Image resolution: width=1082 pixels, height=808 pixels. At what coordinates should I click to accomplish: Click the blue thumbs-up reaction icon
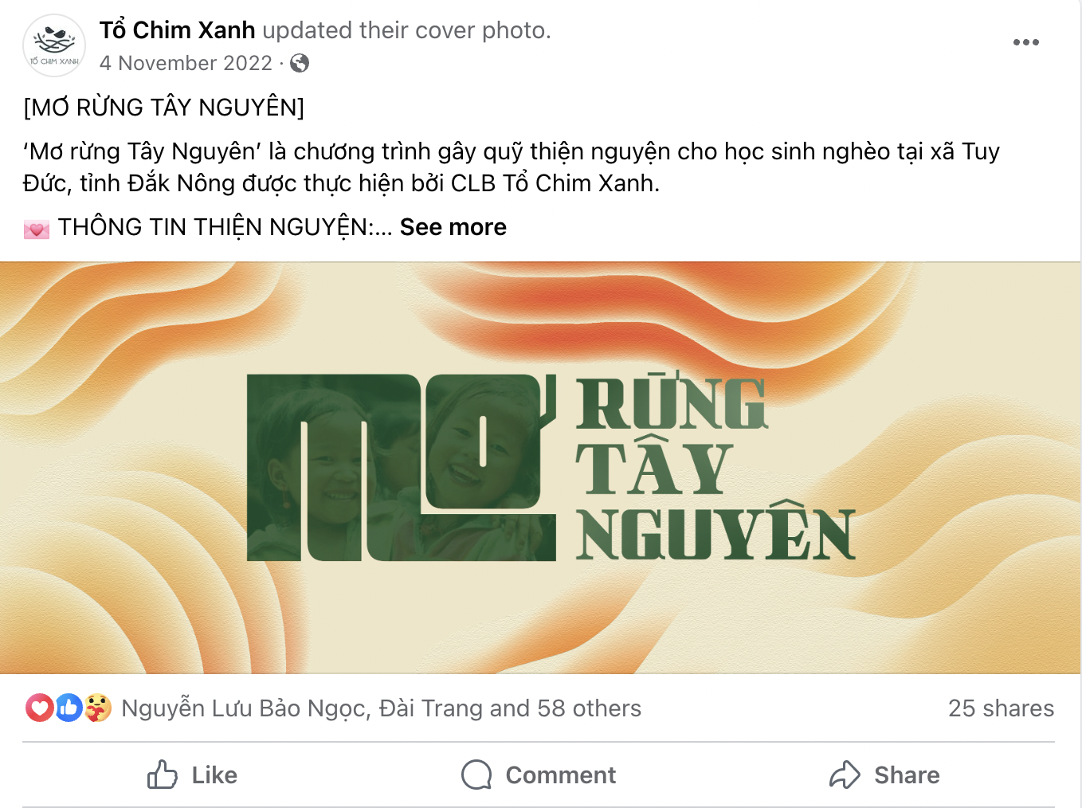click(x=69, y=708)
